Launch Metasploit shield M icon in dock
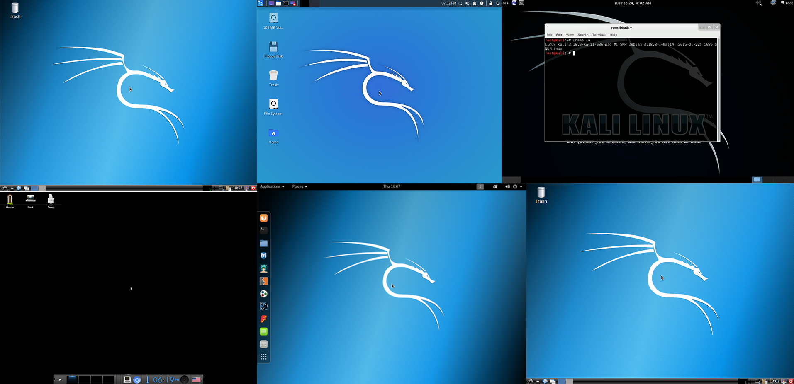The width and height of the screenshot is (794, 384). pos(264,256)
